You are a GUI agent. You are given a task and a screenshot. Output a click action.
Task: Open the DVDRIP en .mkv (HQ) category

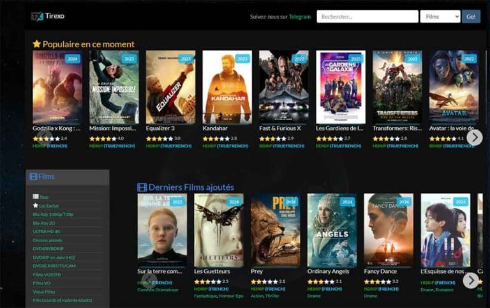click(54, 258)
